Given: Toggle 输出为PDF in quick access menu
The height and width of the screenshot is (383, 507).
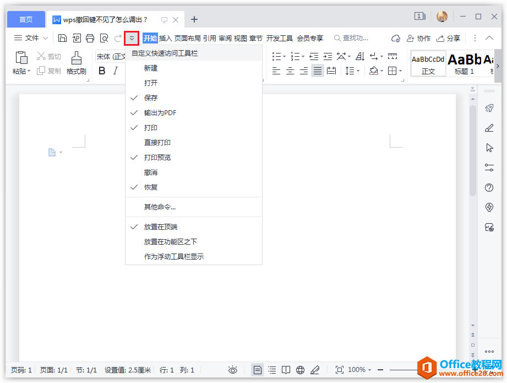Looking at the screenshot, I should point(193,112).
